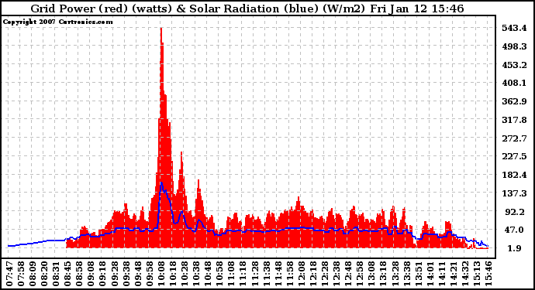Click the 09:08 time label
Screen dimensions: 535x290
pyautogui.click(x=91, y=274)
